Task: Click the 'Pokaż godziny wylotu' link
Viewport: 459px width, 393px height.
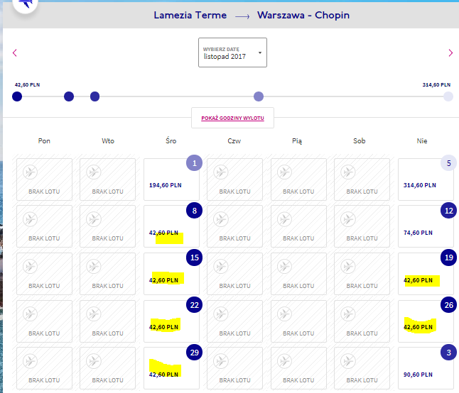Action: coord(232,118)
